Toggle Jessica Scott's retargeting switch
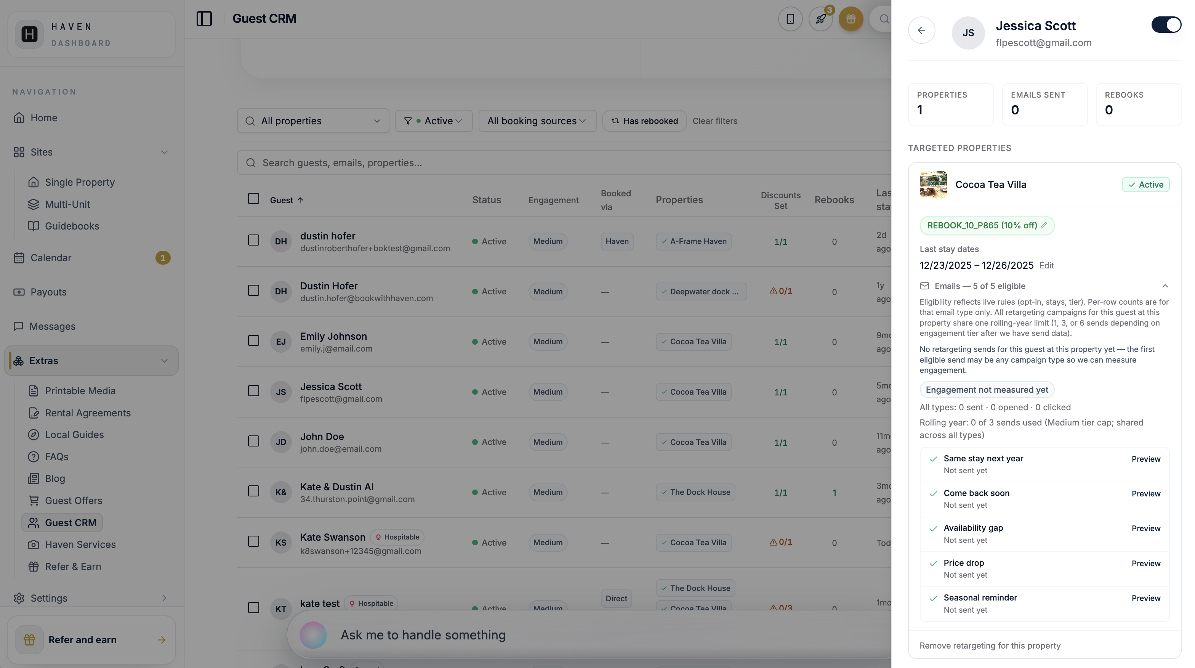Viewport: 1195px width, 668px height. point(1166,25)
